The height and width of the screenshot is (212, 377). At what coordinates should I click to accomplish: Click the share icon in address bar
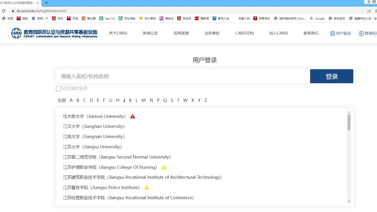[369, 11]
